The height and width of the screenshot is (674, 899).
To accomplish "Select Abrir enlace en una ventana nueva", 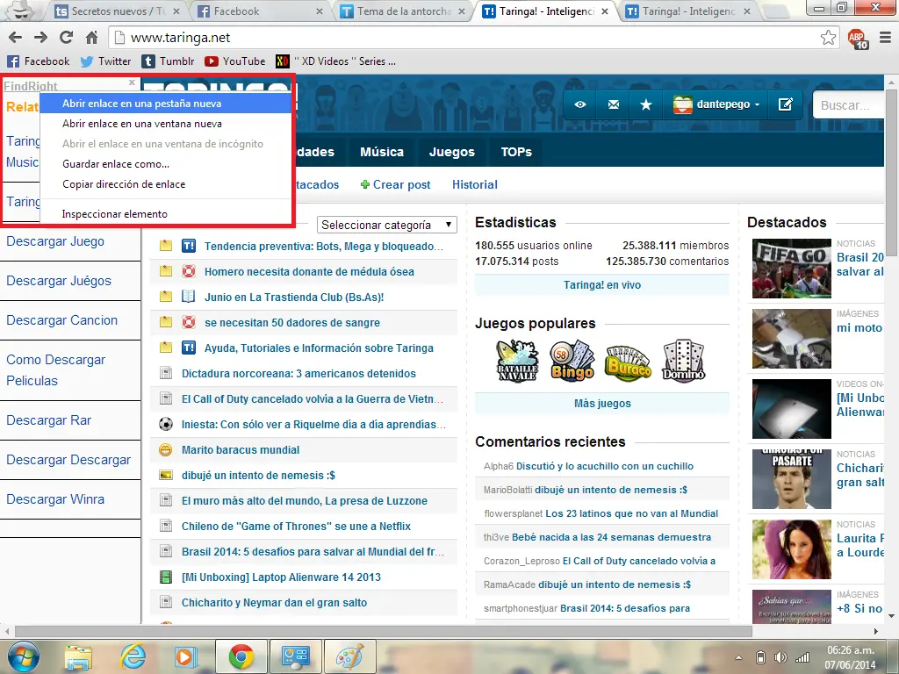I will (x=166, y=123).
